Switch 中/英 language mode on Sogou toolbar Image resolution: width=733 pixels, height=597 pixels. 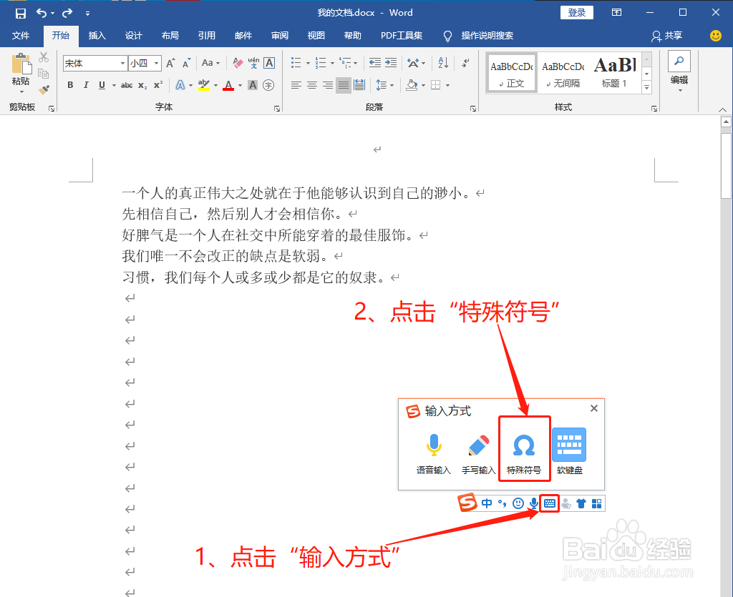pyautogui.click(x=486, y=503)
